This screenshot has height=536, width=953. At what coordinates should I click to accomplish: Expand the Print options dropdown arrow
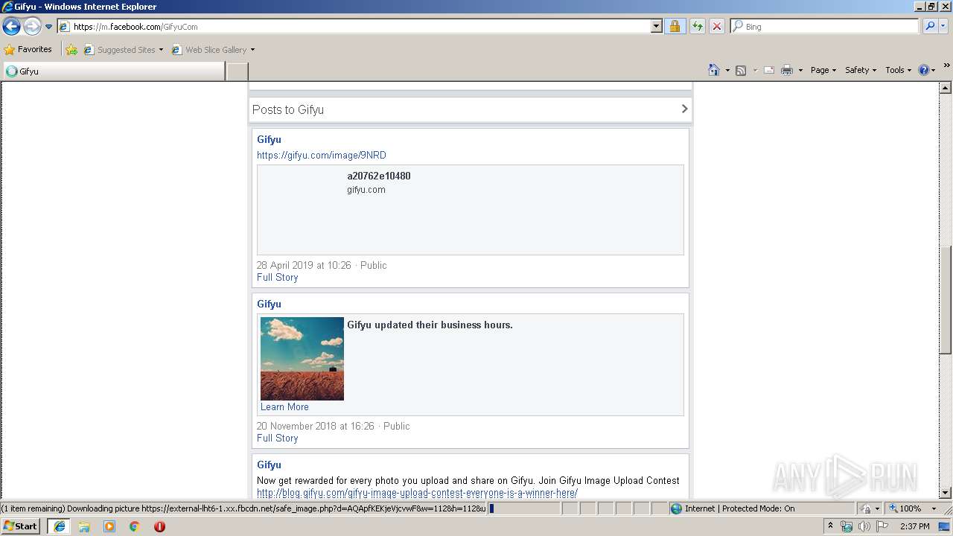pos(800,70)
